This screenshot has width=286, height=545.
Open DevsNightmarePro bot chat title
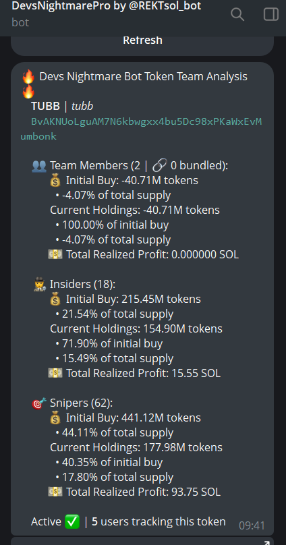point(107,5)
